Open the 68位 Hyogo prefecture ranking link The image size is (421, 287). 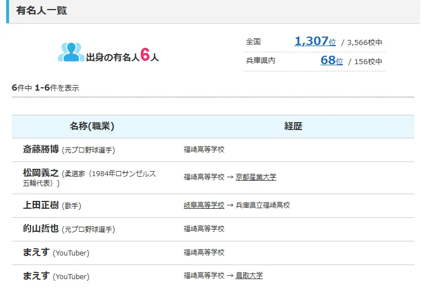coord(331,60)
